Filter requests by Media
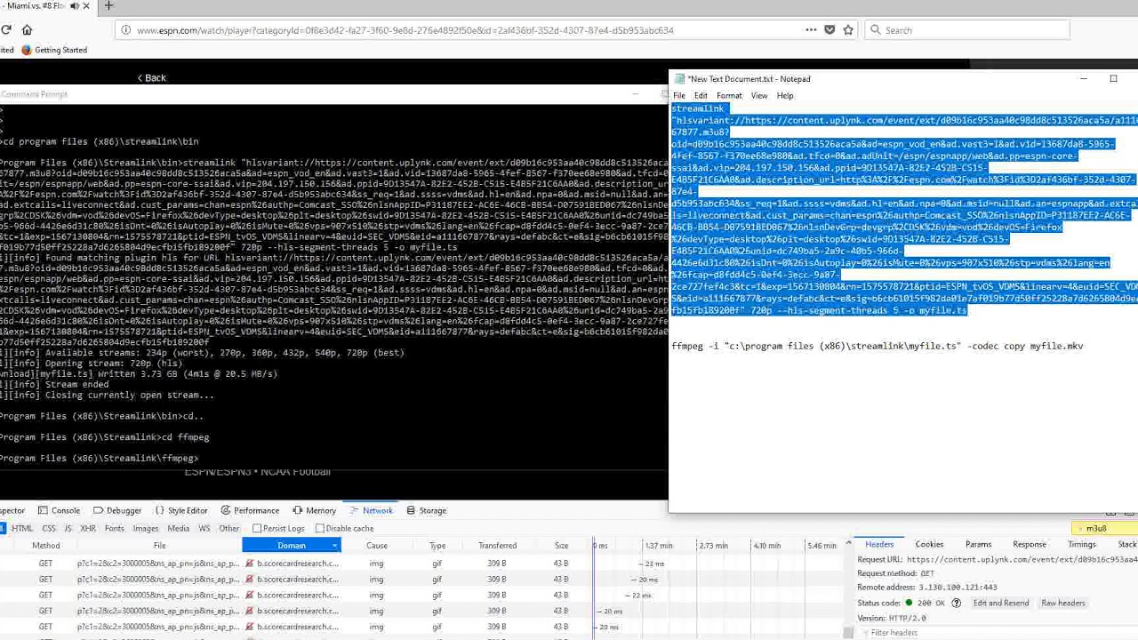This screenshot has width=1138, height=640. click(178, 529)
